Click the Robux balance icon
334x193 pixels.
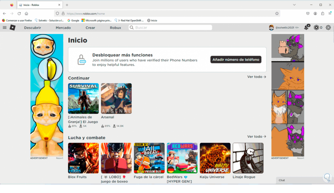tap(316, 28)
